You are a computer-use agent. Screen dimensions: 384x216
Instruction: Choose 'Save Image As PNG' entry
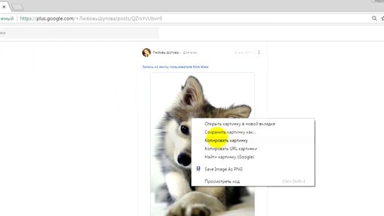pyautogui.click(x=253, y=169)
